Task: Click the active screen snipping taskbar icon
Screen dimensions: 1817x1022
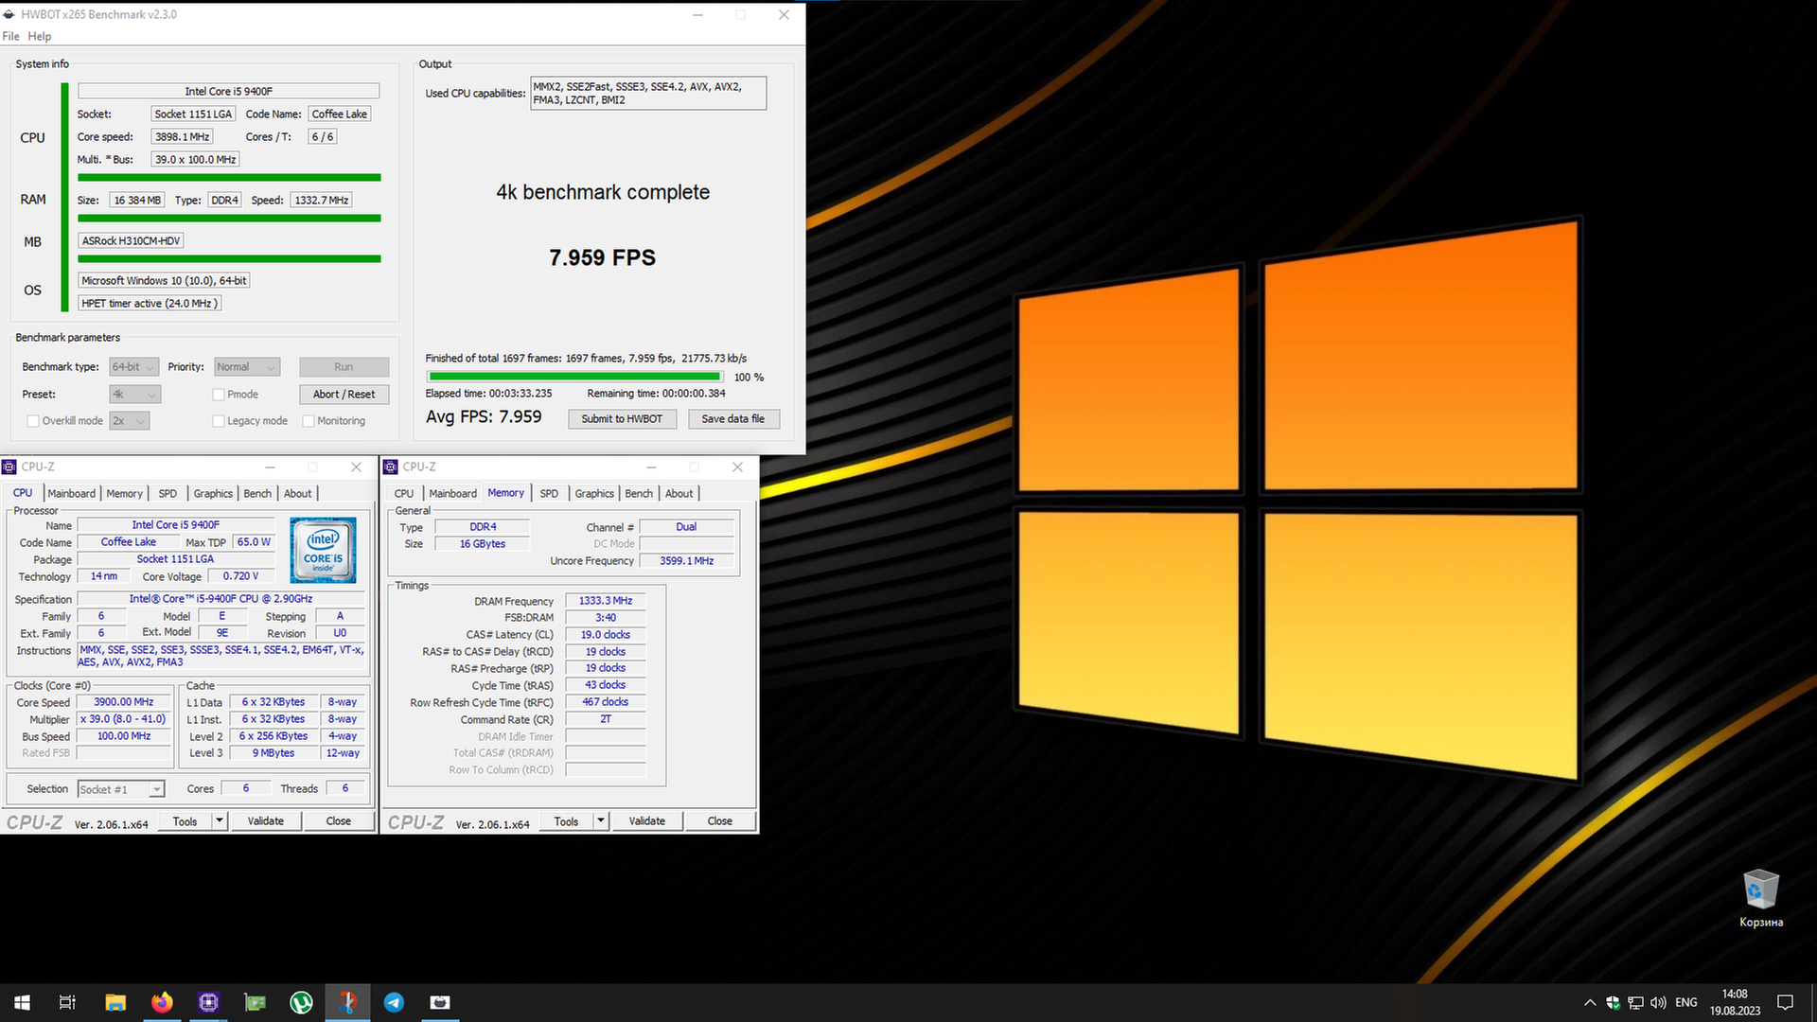Action: click(347, 1002)
